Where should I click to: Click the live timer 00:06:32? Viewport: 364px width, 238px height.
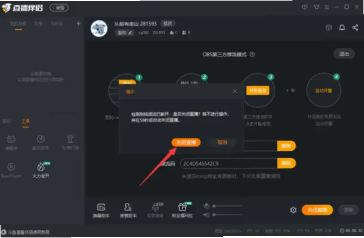point(351,231)
